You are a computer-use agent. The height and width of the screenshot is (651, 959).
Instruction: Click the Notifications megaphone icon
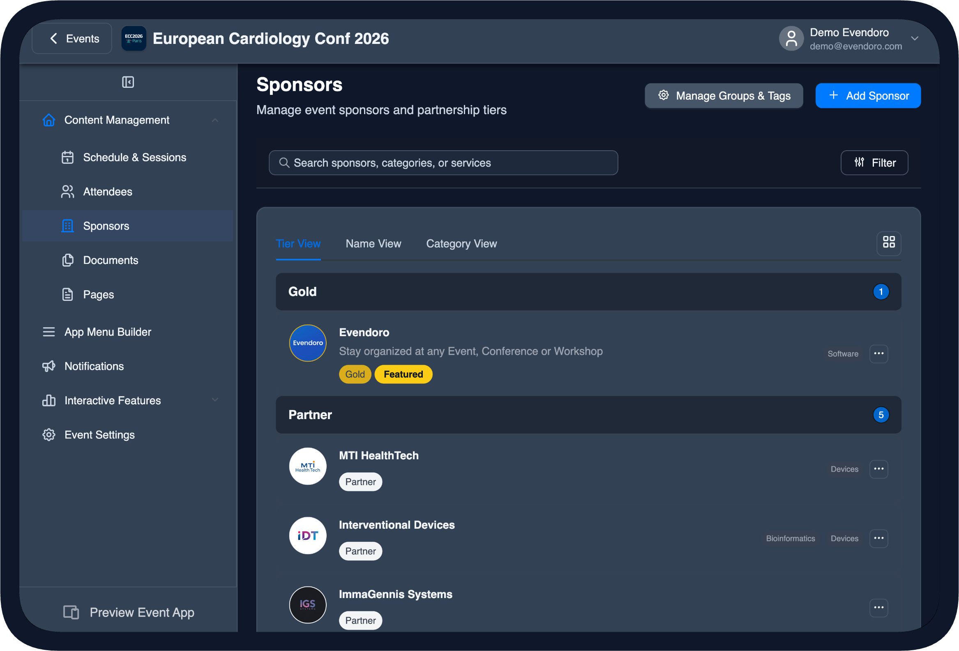[49, 366]
